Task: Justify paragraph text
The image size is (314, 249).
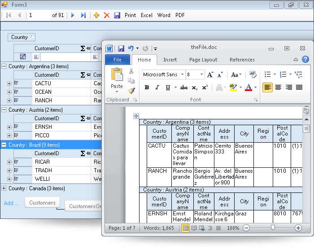Action: coord(299,87)
